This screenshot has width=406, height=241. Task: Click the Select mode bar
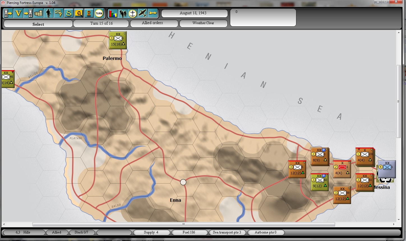(x=38, y=24)
